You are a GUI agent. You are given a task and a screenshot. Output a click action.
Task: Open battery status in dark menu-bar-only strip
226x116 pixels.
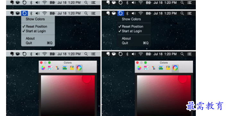[148, 3]
